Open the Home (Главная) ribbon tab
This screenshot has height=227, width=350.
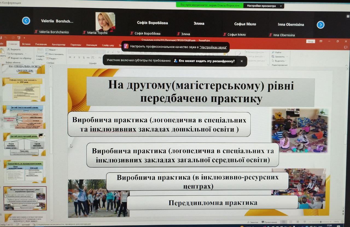click(13, 44)
